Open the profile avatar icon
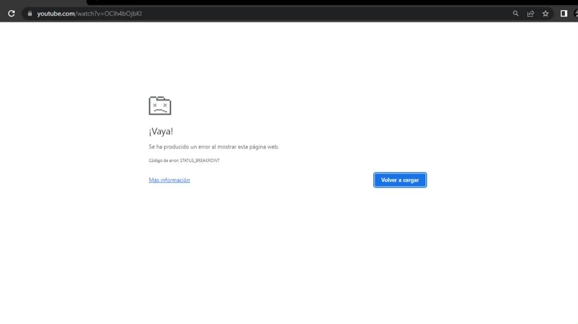Screen dimensions: 578x324 click(576, 13)
